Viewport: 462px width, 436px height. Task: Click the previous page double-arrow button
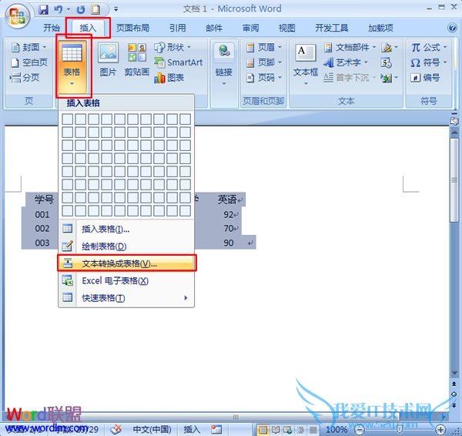point(454,384)
